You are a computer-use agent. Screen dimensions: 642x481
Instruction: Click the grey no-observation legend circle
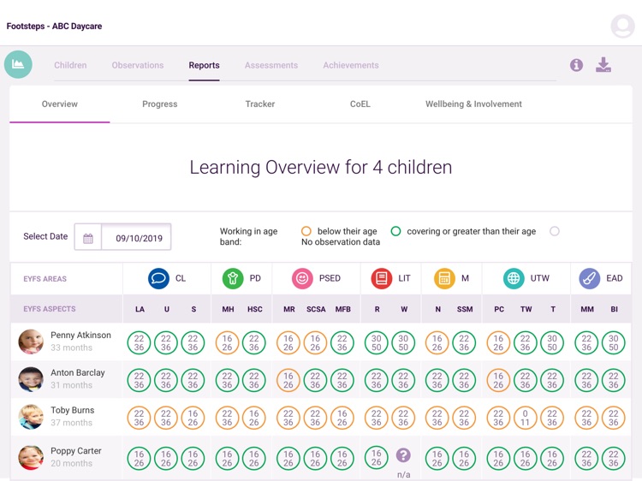[x=555, y=231]
